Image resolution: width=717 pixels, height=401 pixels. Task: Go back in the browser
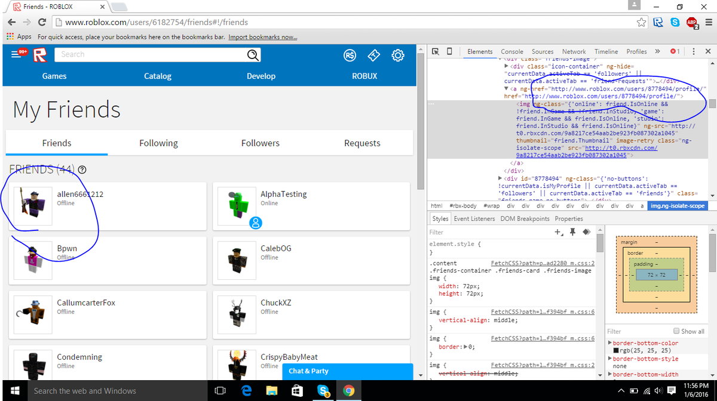click(x=11, y=22)
